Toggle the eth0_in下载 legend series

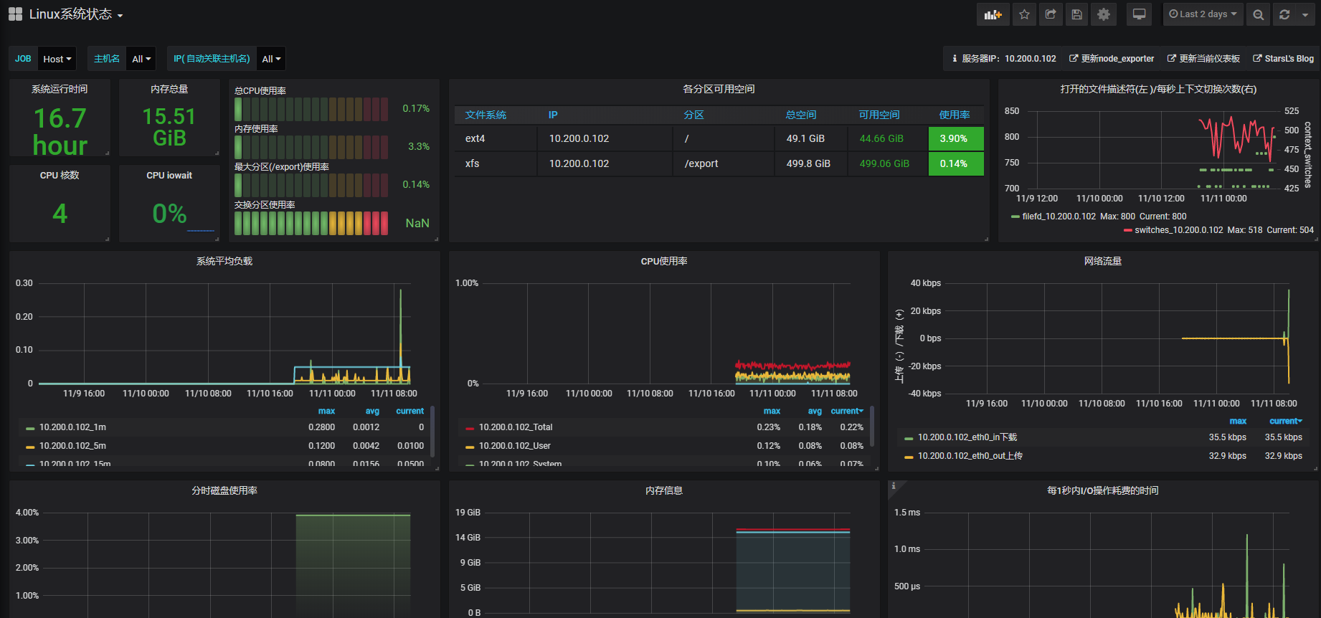(967, 437)
